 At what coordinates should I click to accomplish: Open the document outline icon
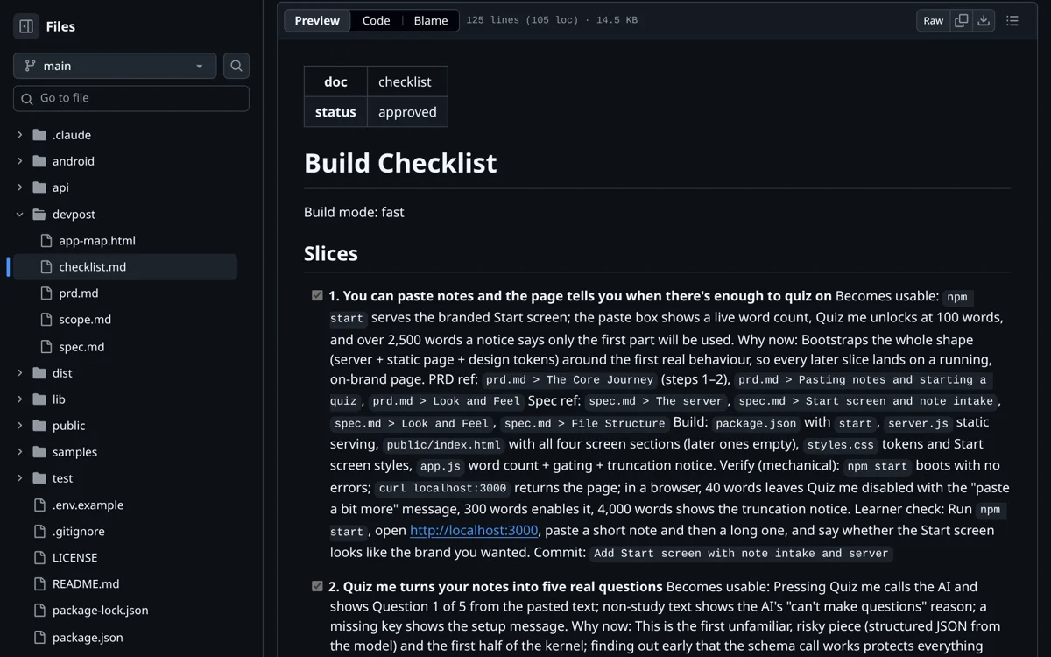pyautogui.click(x=1012, y=20)
